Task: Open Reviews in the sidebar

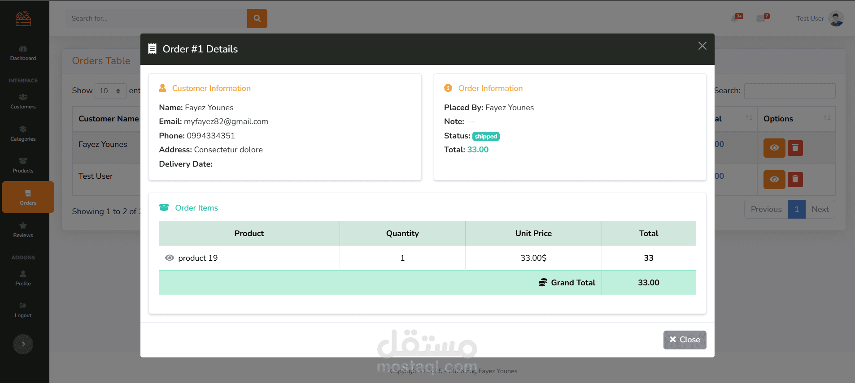Action: (23, 230)
